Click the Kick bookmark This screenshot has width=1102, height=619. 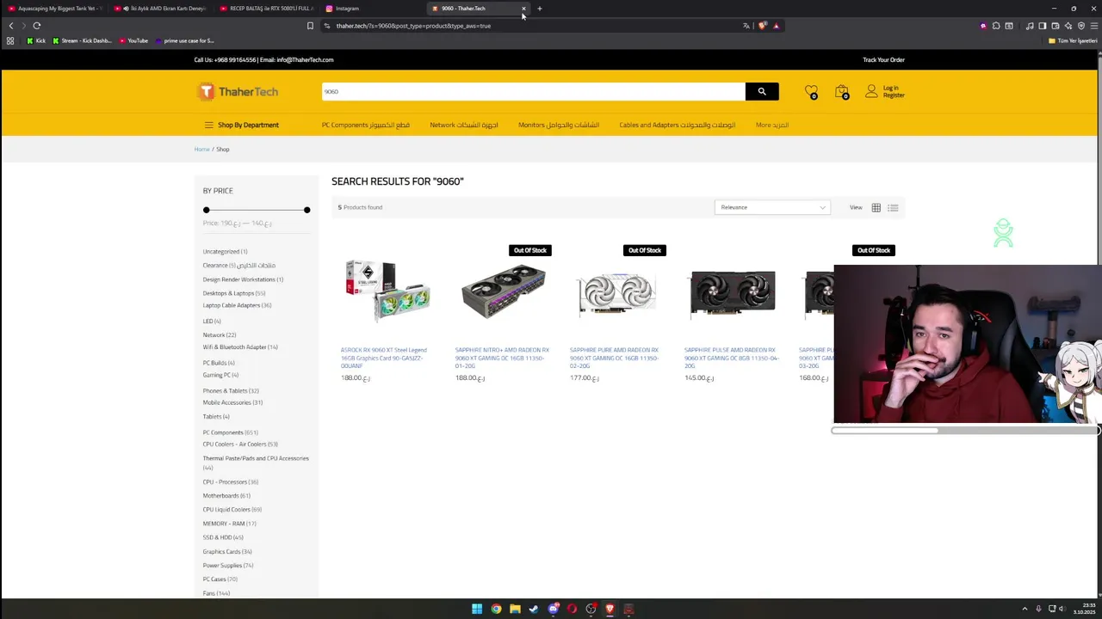coord(35,40)
